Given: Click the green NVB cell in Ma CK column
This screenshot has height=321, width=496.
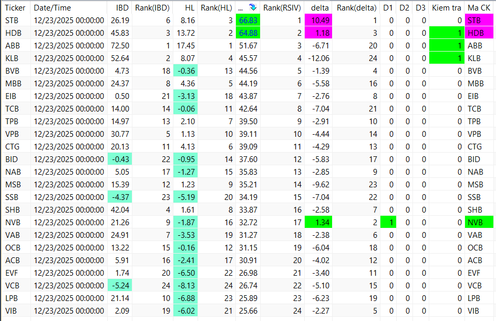Looking at the screenshot, I should (x=479, y=223).
